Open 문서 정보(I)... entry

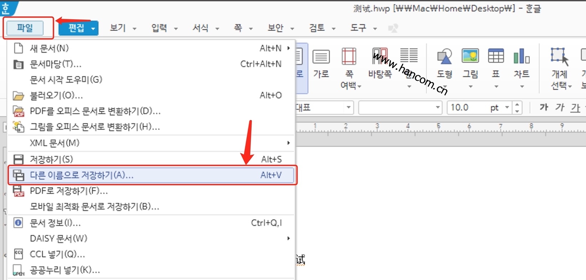point(151,223)
